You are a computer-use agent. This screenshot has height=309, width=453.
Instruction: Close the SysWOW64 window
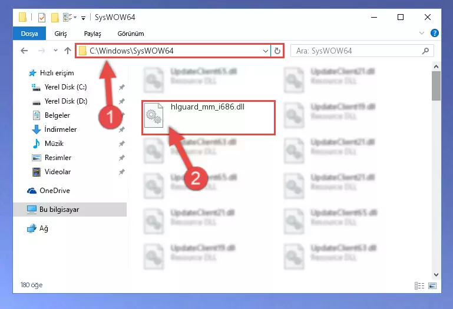tap(428, 17)
